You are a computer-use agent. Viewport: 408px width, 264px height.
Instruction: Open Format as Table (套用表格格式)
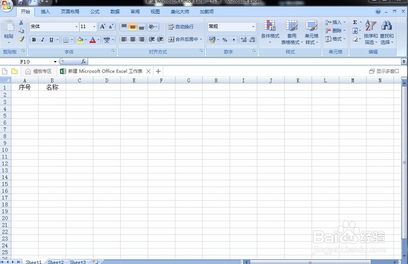coord(291,32)
